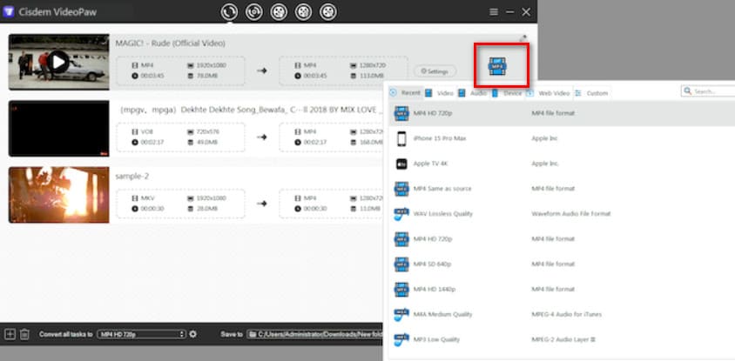Image resolution: width=735 pixels, height=361 pixels.
Task: Open the hamburger menu in title bar
Action: pyautogui.click(x=494, y=12)
